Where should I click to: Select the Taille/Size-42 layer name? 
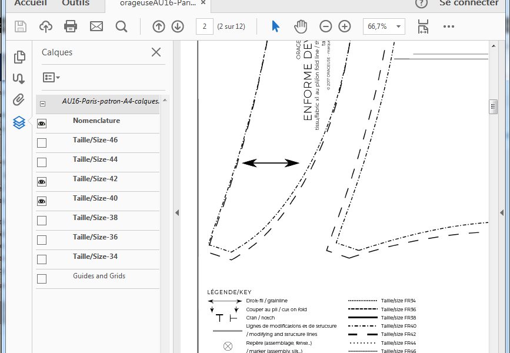pyautogui.click(x=95, y=179)
